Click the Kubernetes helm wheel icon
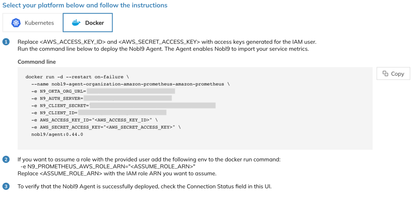This screenshot has height=198, width=413. click(x=16, y=23)
